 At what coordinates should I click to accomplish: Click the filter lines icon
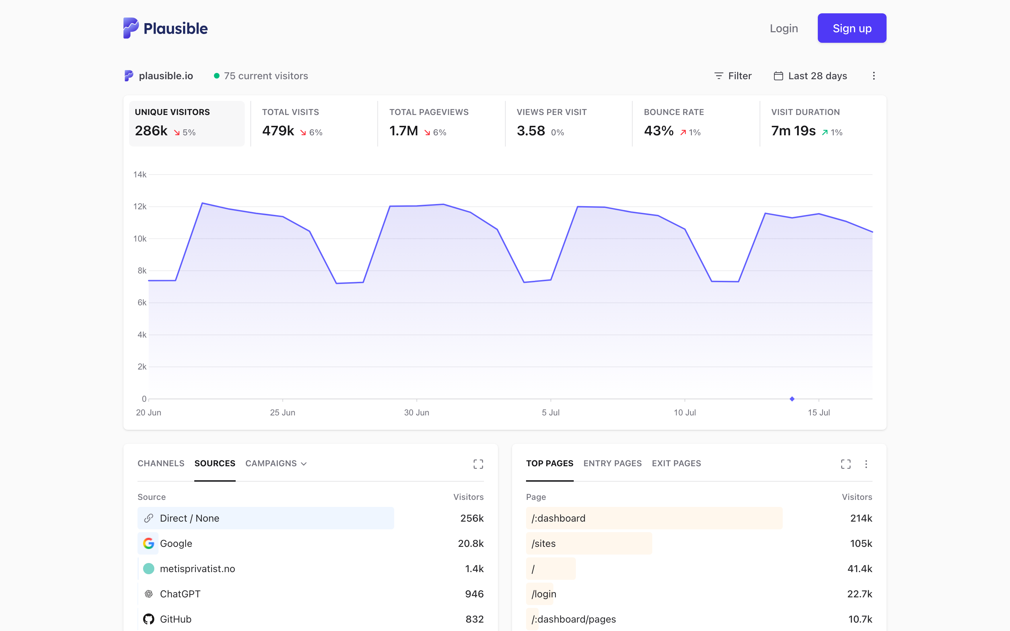tap(718, 75)
